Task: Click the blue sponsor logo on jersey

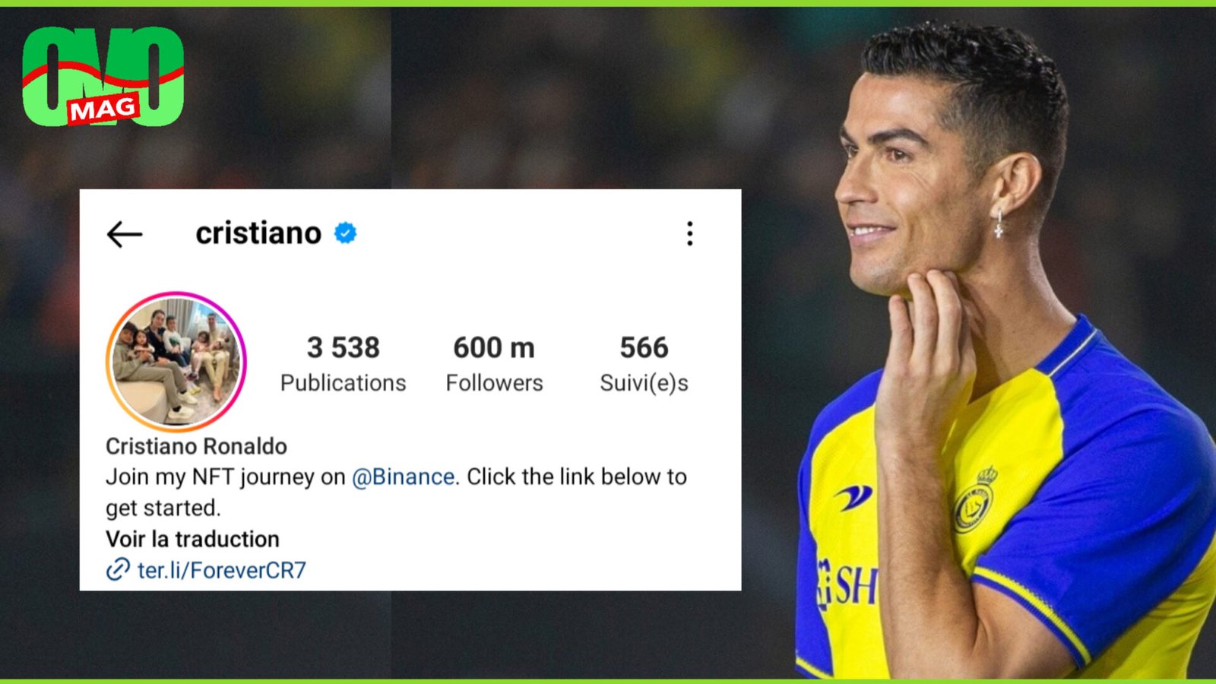Action: point(853,498)
